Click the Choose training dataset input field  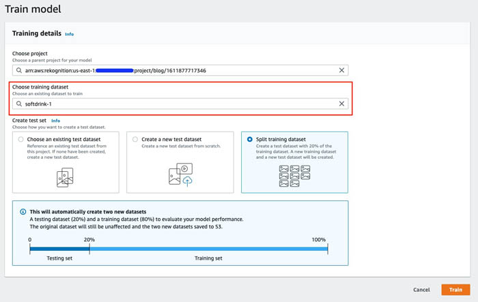[x=180, y=104]
